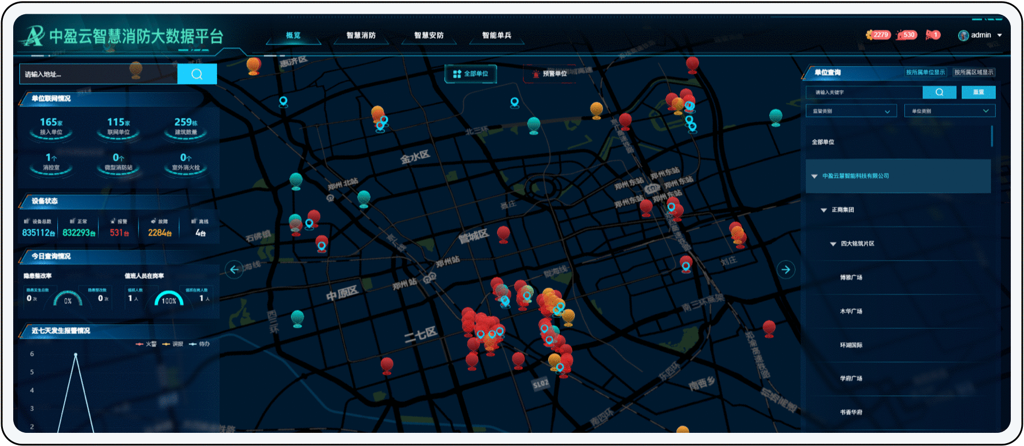
Task: Click the 设备总数 device icon
Action: coord(27,221)
